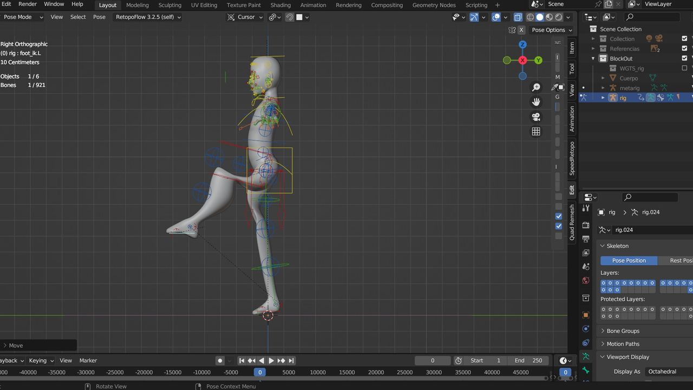
Task: Open the Render menu
Action: (x=27, y=4)
